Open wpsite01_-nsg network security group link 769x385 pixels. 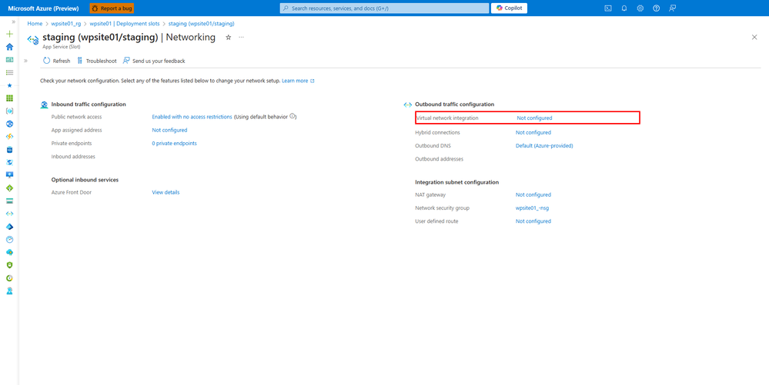click(532, 208)
